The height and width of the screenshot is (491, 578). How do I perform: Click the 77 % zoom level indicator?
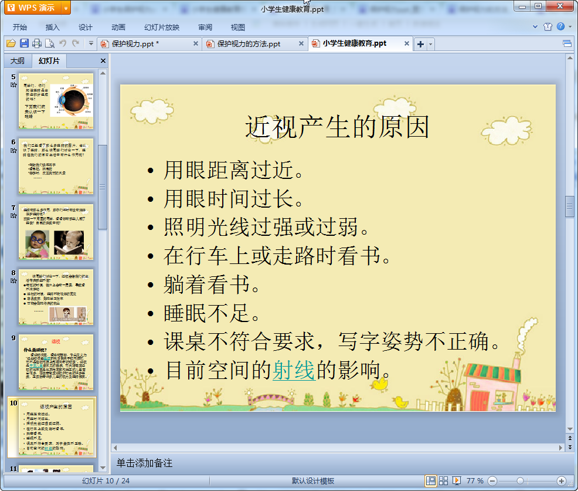point(475,480)
